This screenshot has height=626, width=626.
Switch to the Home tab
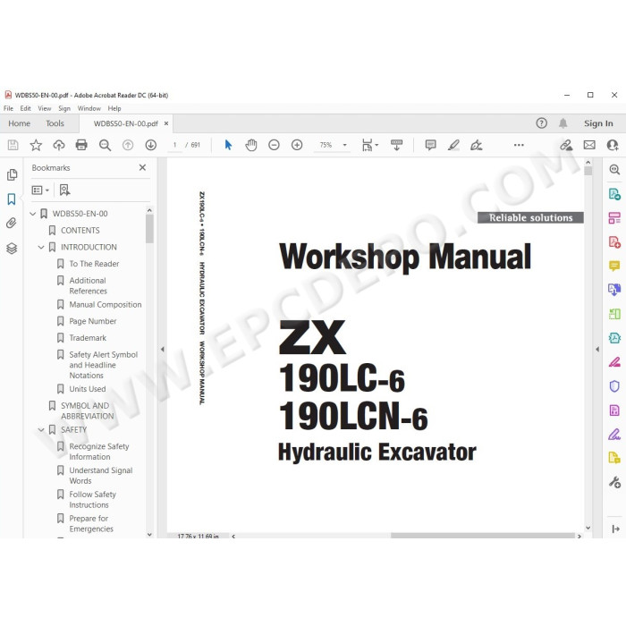(19, 123)
